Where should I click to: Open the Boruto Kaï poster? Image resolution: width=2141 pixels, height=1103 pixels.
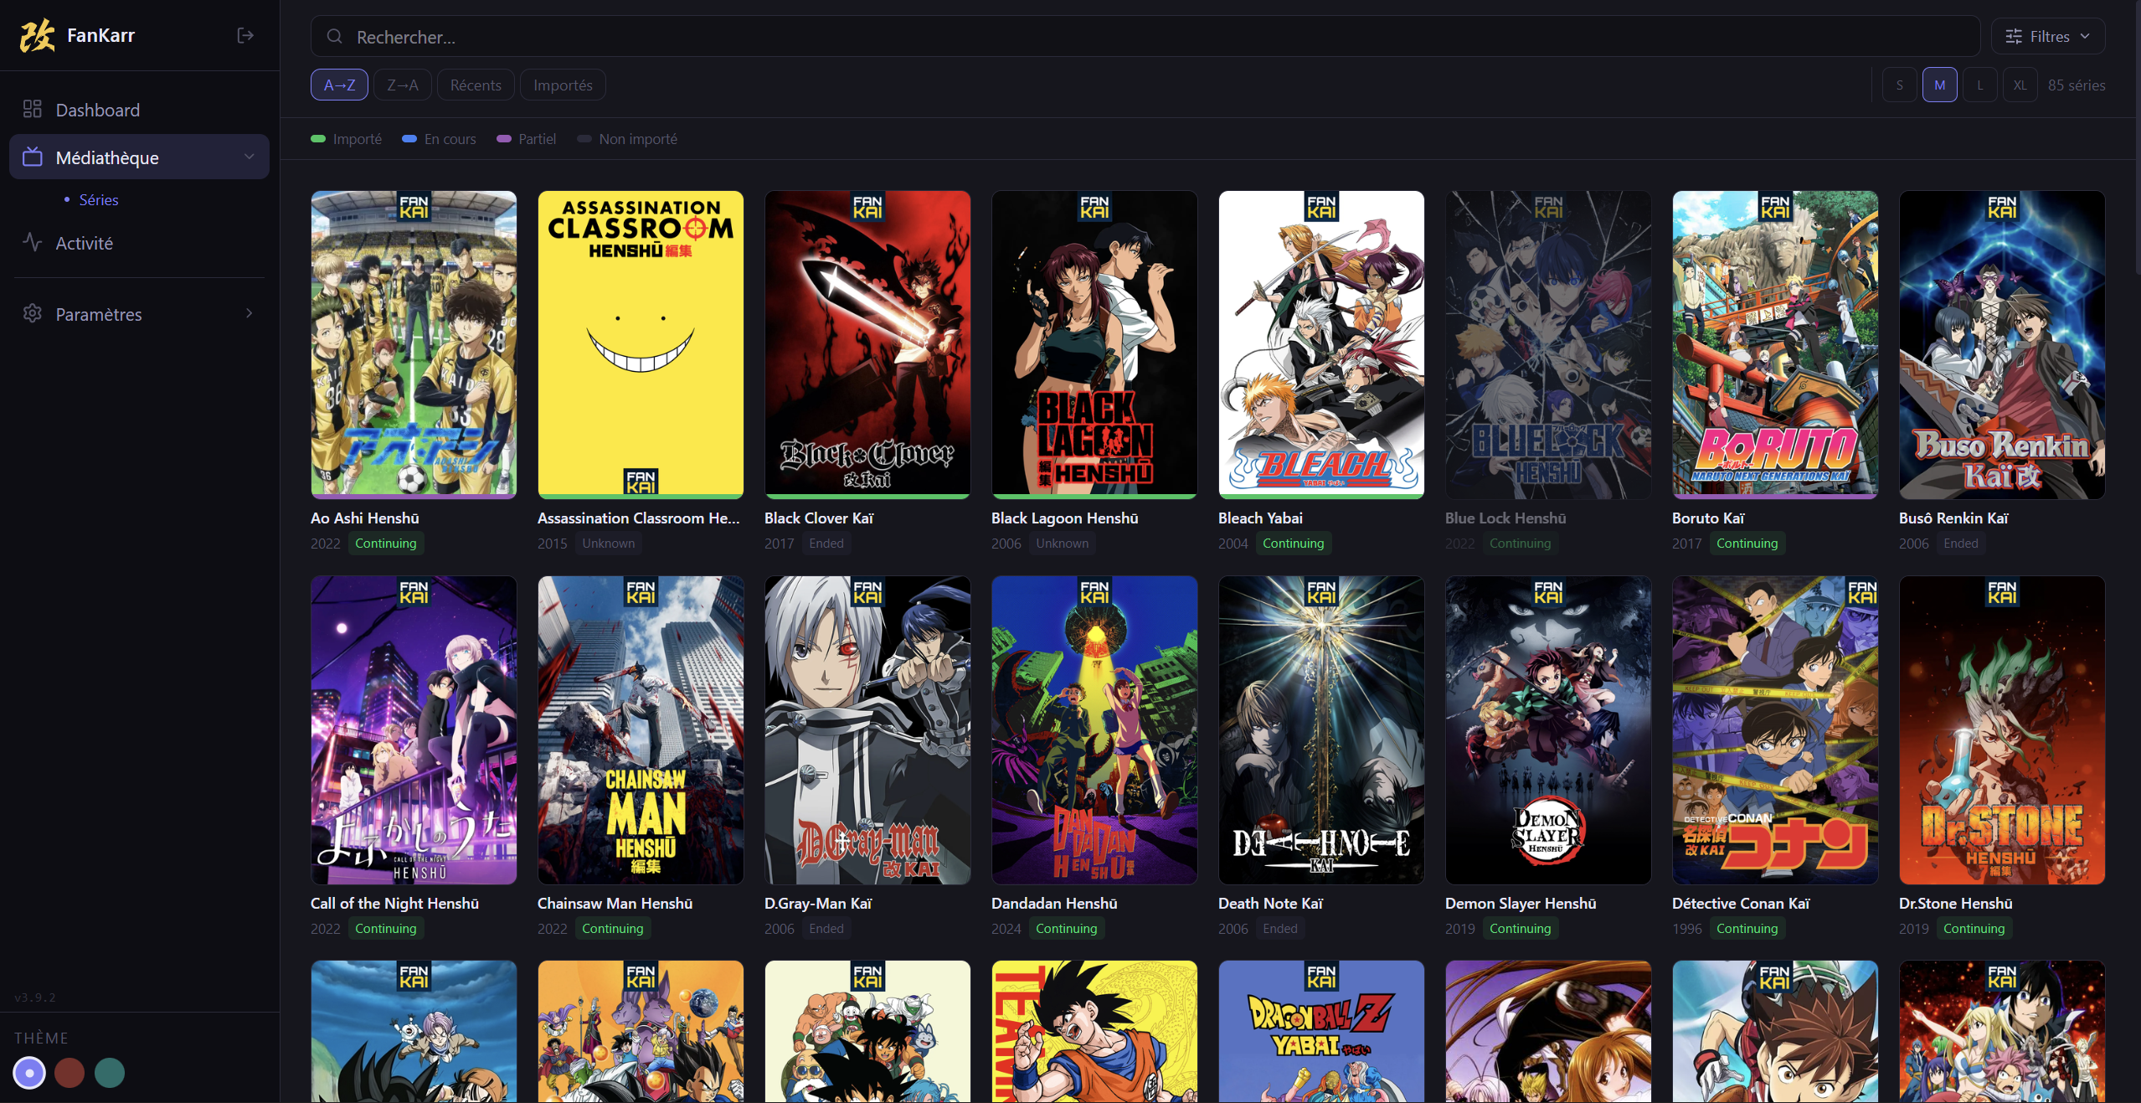click(x=1775, y=344)
